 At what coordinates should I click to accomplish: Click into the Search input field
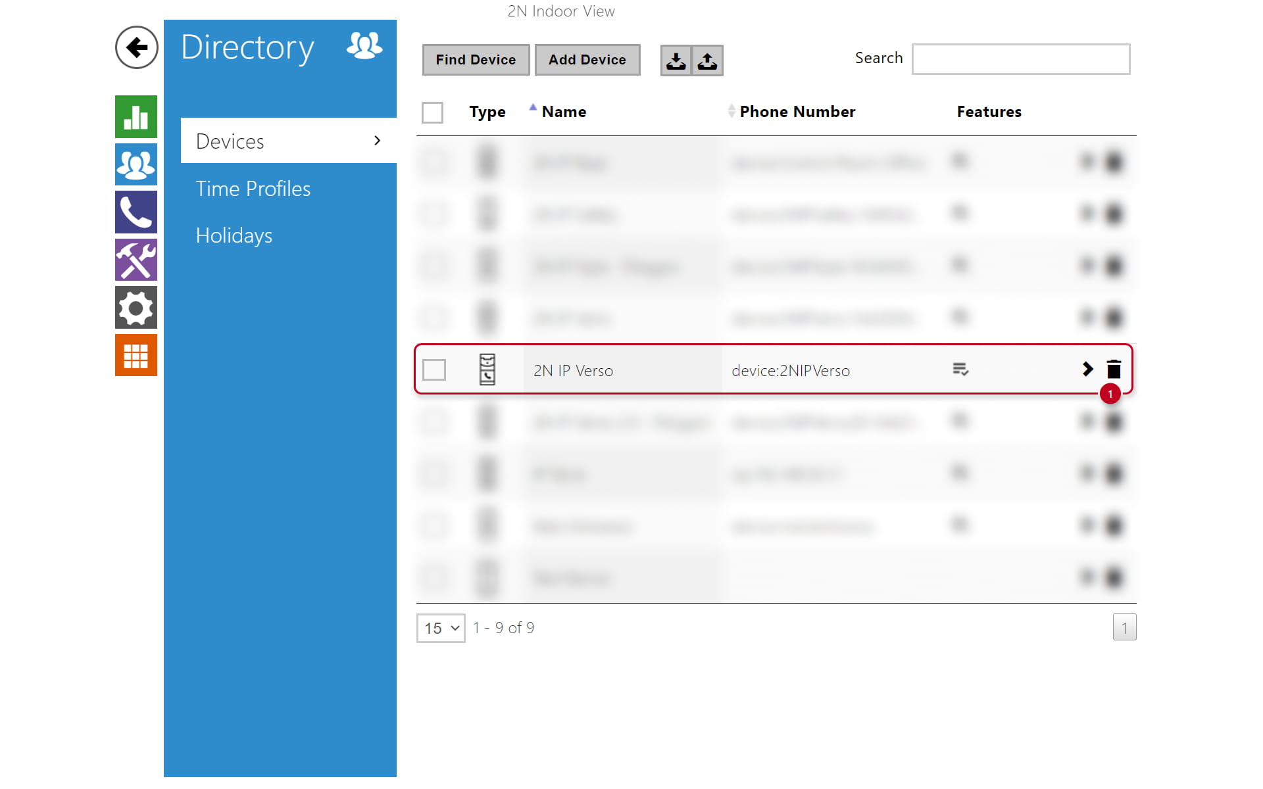click(1021, 59)
